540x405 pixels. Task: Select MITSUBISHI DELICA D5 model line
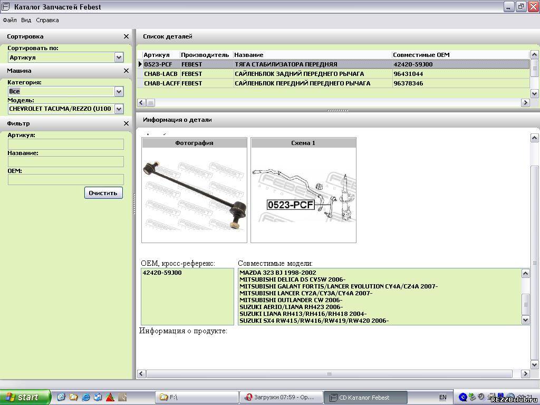(x=292, y=279)
